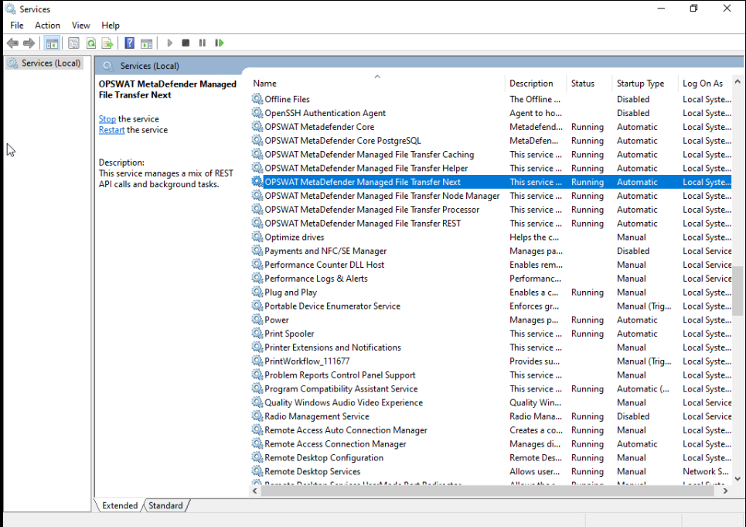Click gear icon beside Optimize drives
The width and height of the screenshot is (746, 527).
pos(257,237)
